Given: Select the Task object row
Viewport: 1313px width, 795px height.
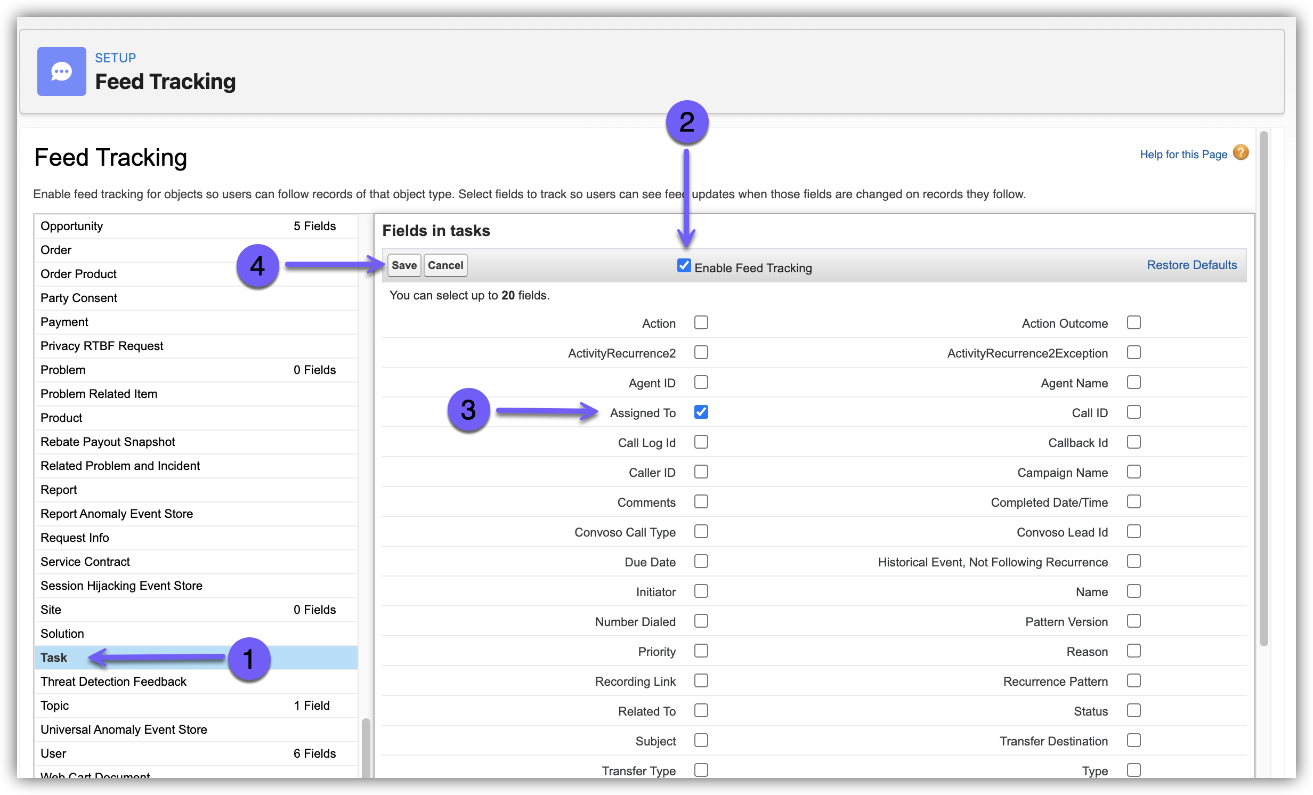Looking at the screenshot, I should [54, 658].
